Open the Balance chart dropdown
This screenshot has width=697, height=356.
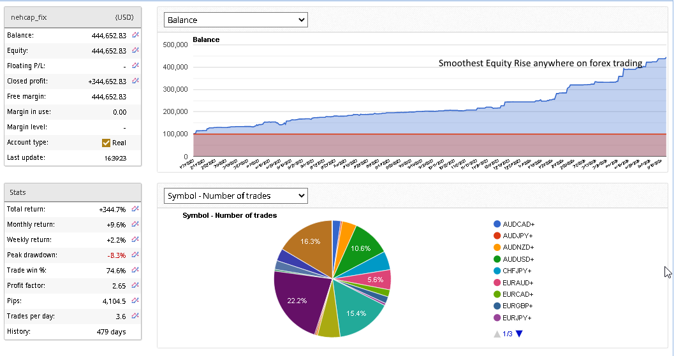pyautogui.click(x=235, y=20)
